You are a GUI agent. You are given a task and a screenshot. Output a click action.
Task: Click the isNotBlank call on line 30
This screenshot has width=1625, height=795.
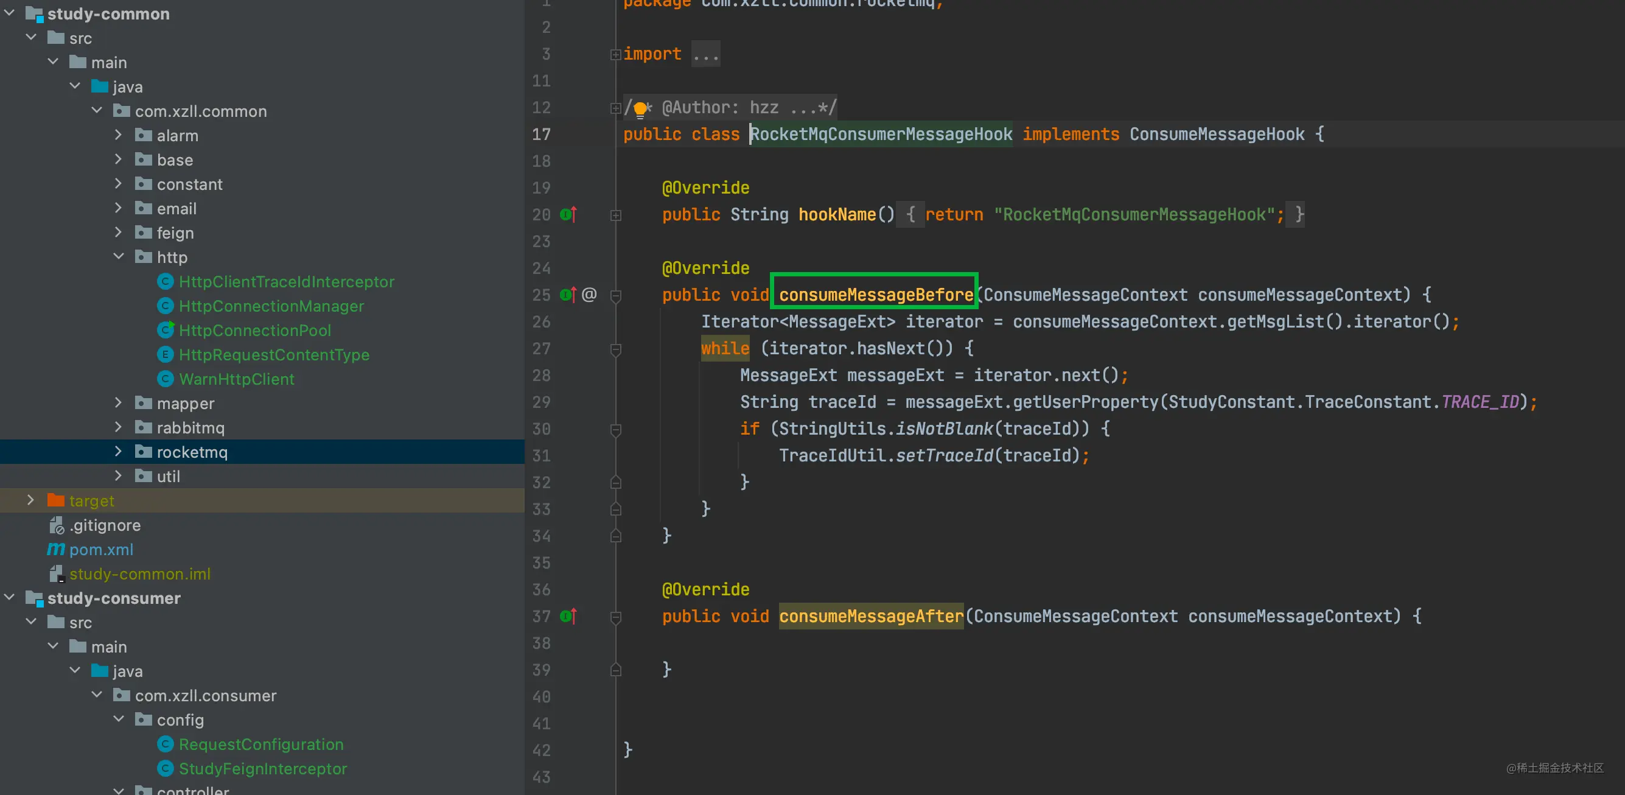pyautogui.click(x=945, y=429)
